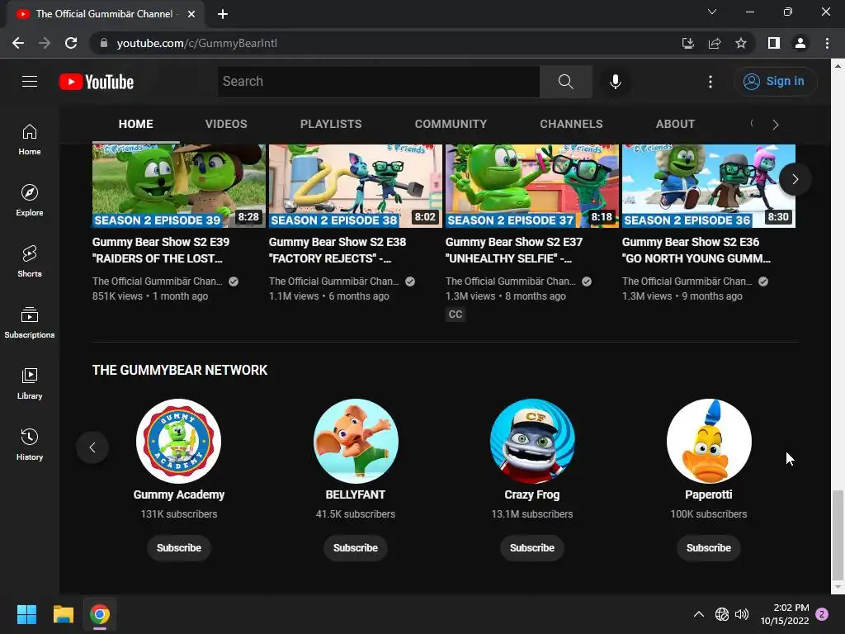Image resolution: width=845 pixels, height=634 pixels.
Task: Bookmark this page with star icon
Action: [741, 43]
